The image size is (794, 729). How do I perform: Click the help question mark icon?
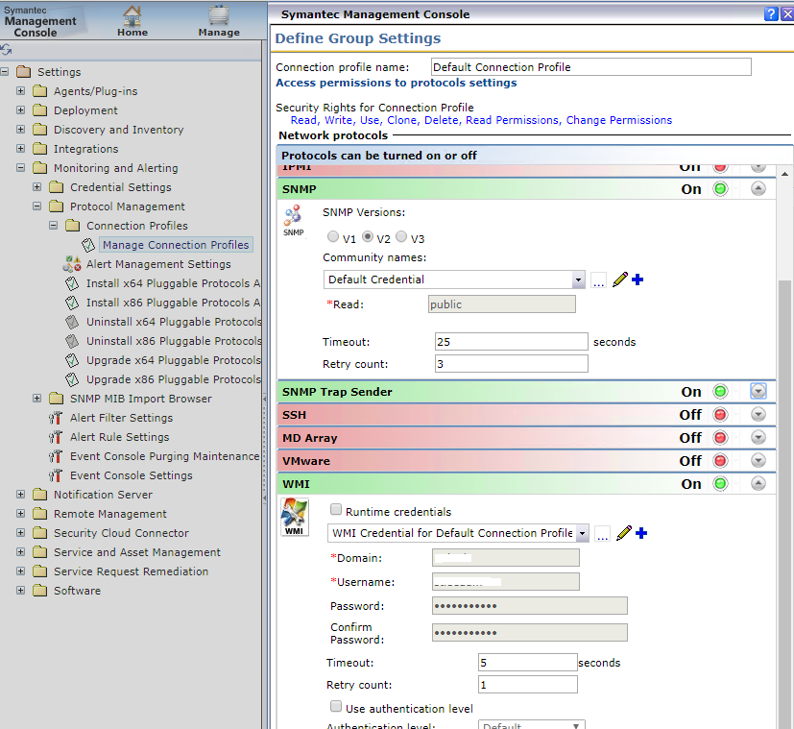click(x=771, y=13)
